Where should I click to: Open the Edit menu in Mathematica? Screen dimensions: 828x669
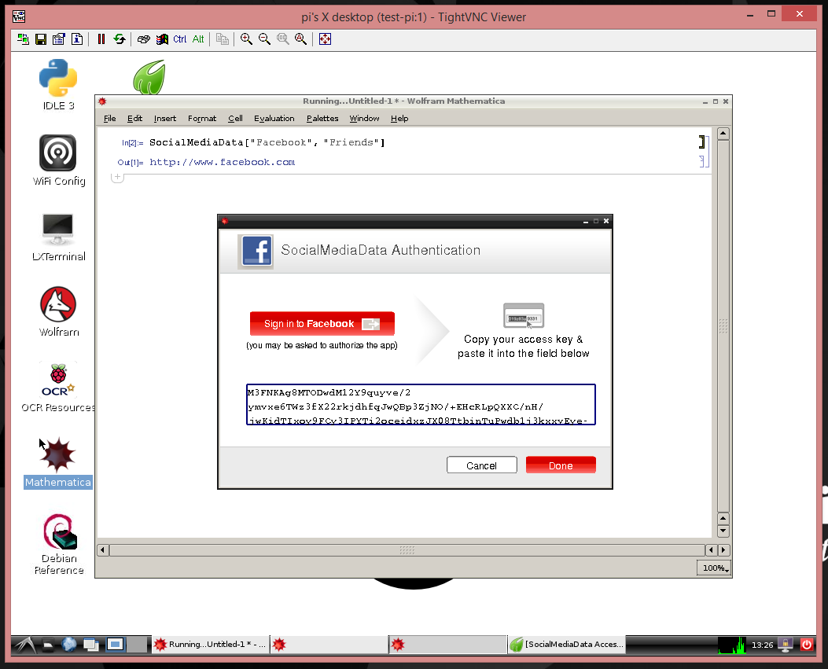(134, 118)
